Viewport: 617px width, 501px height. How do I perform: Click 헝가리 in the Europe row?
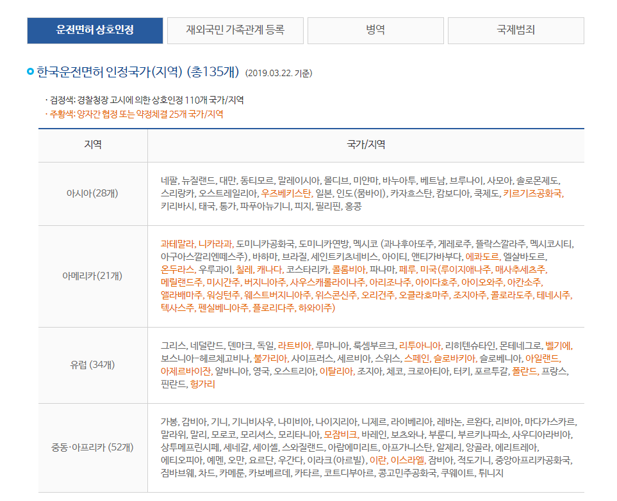(x=202, y=384)
